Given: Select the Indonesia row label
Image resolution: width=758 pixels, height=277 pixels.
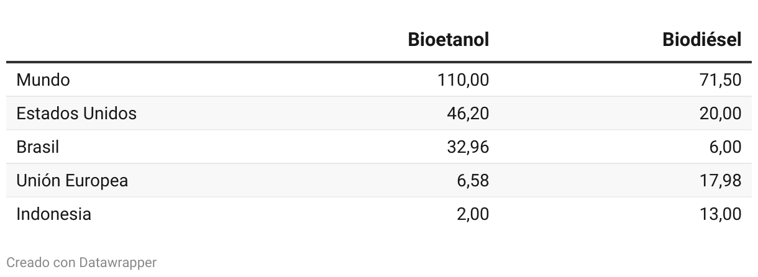Looking at the screenshot, I should 54,214.
